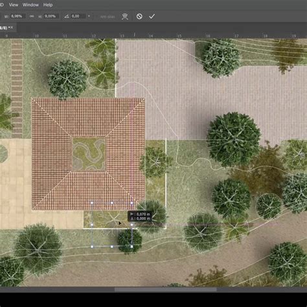The height and width of the screenshot is (307, 307).
Task: Click the rotation angle value field
Action: tap(78, 16)
